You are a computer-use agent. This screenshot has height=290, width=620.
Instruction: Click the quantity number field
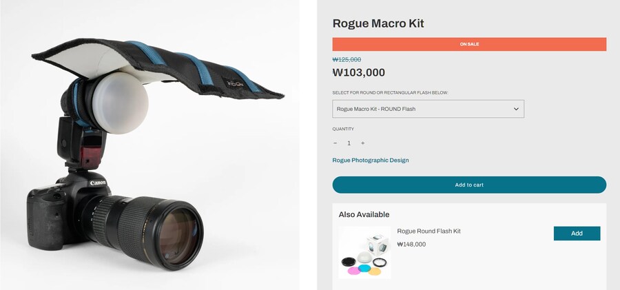(x=349, y=143)
